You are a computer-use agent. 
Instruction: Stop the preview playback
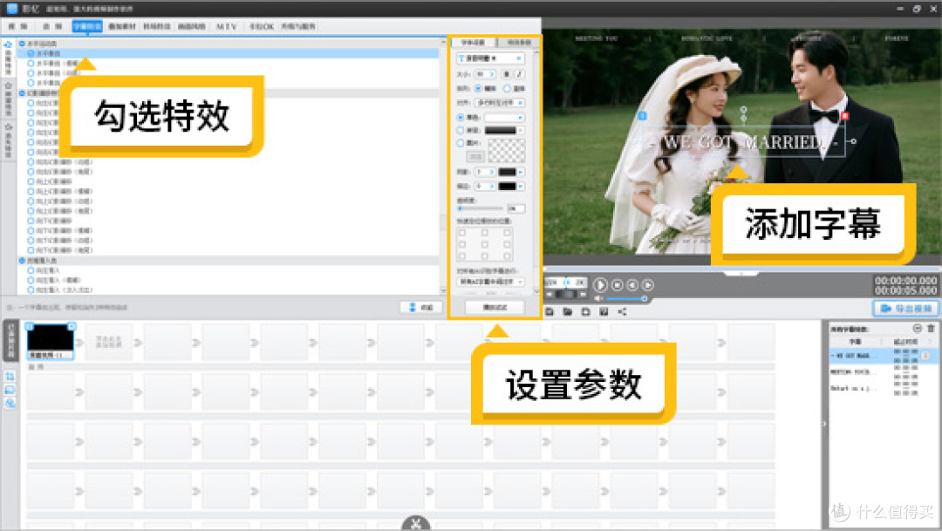tap(617, 285)
